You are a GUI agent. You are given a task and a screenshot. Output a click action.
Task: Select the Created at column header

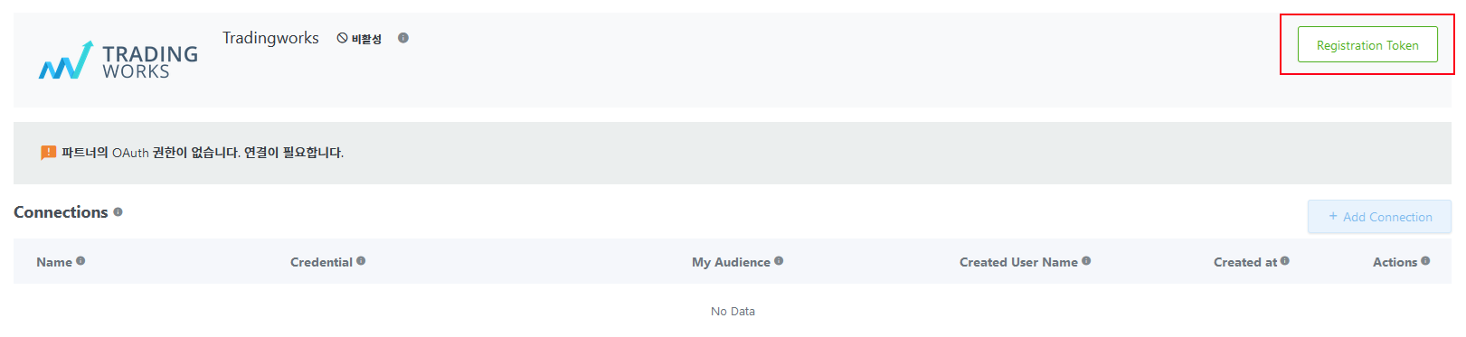coord(1245,262)
